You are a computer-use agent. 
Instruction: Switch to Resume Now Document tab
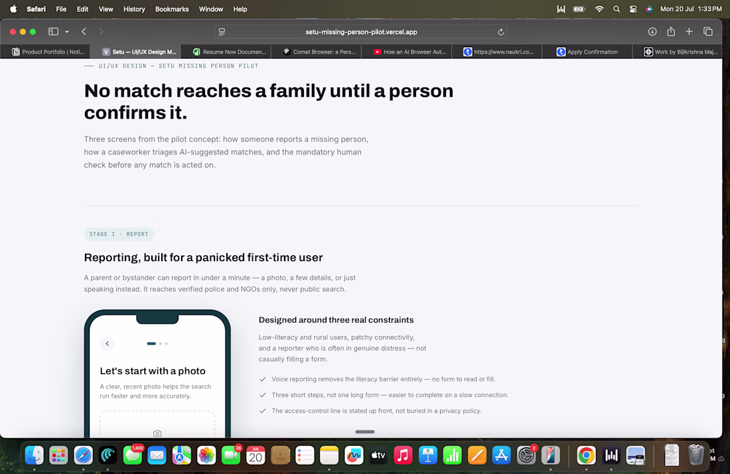coord(226,52)
